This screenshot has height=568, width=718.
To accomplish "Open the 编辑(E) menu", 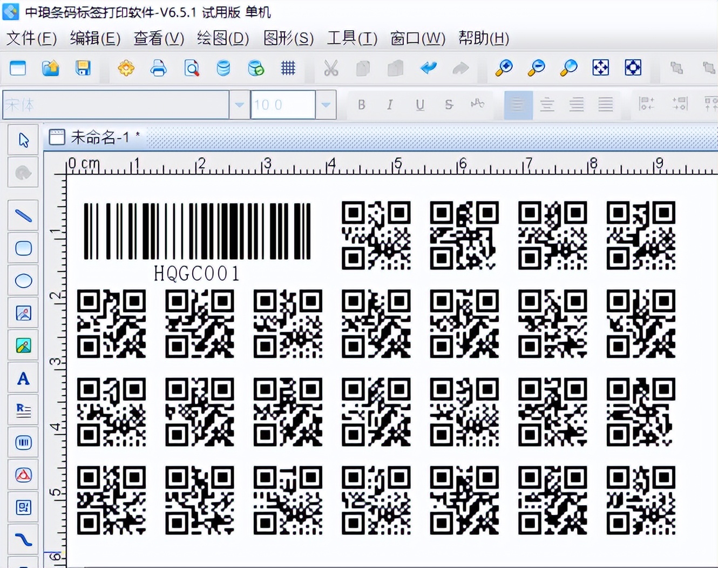I will [x=95, y=38].
